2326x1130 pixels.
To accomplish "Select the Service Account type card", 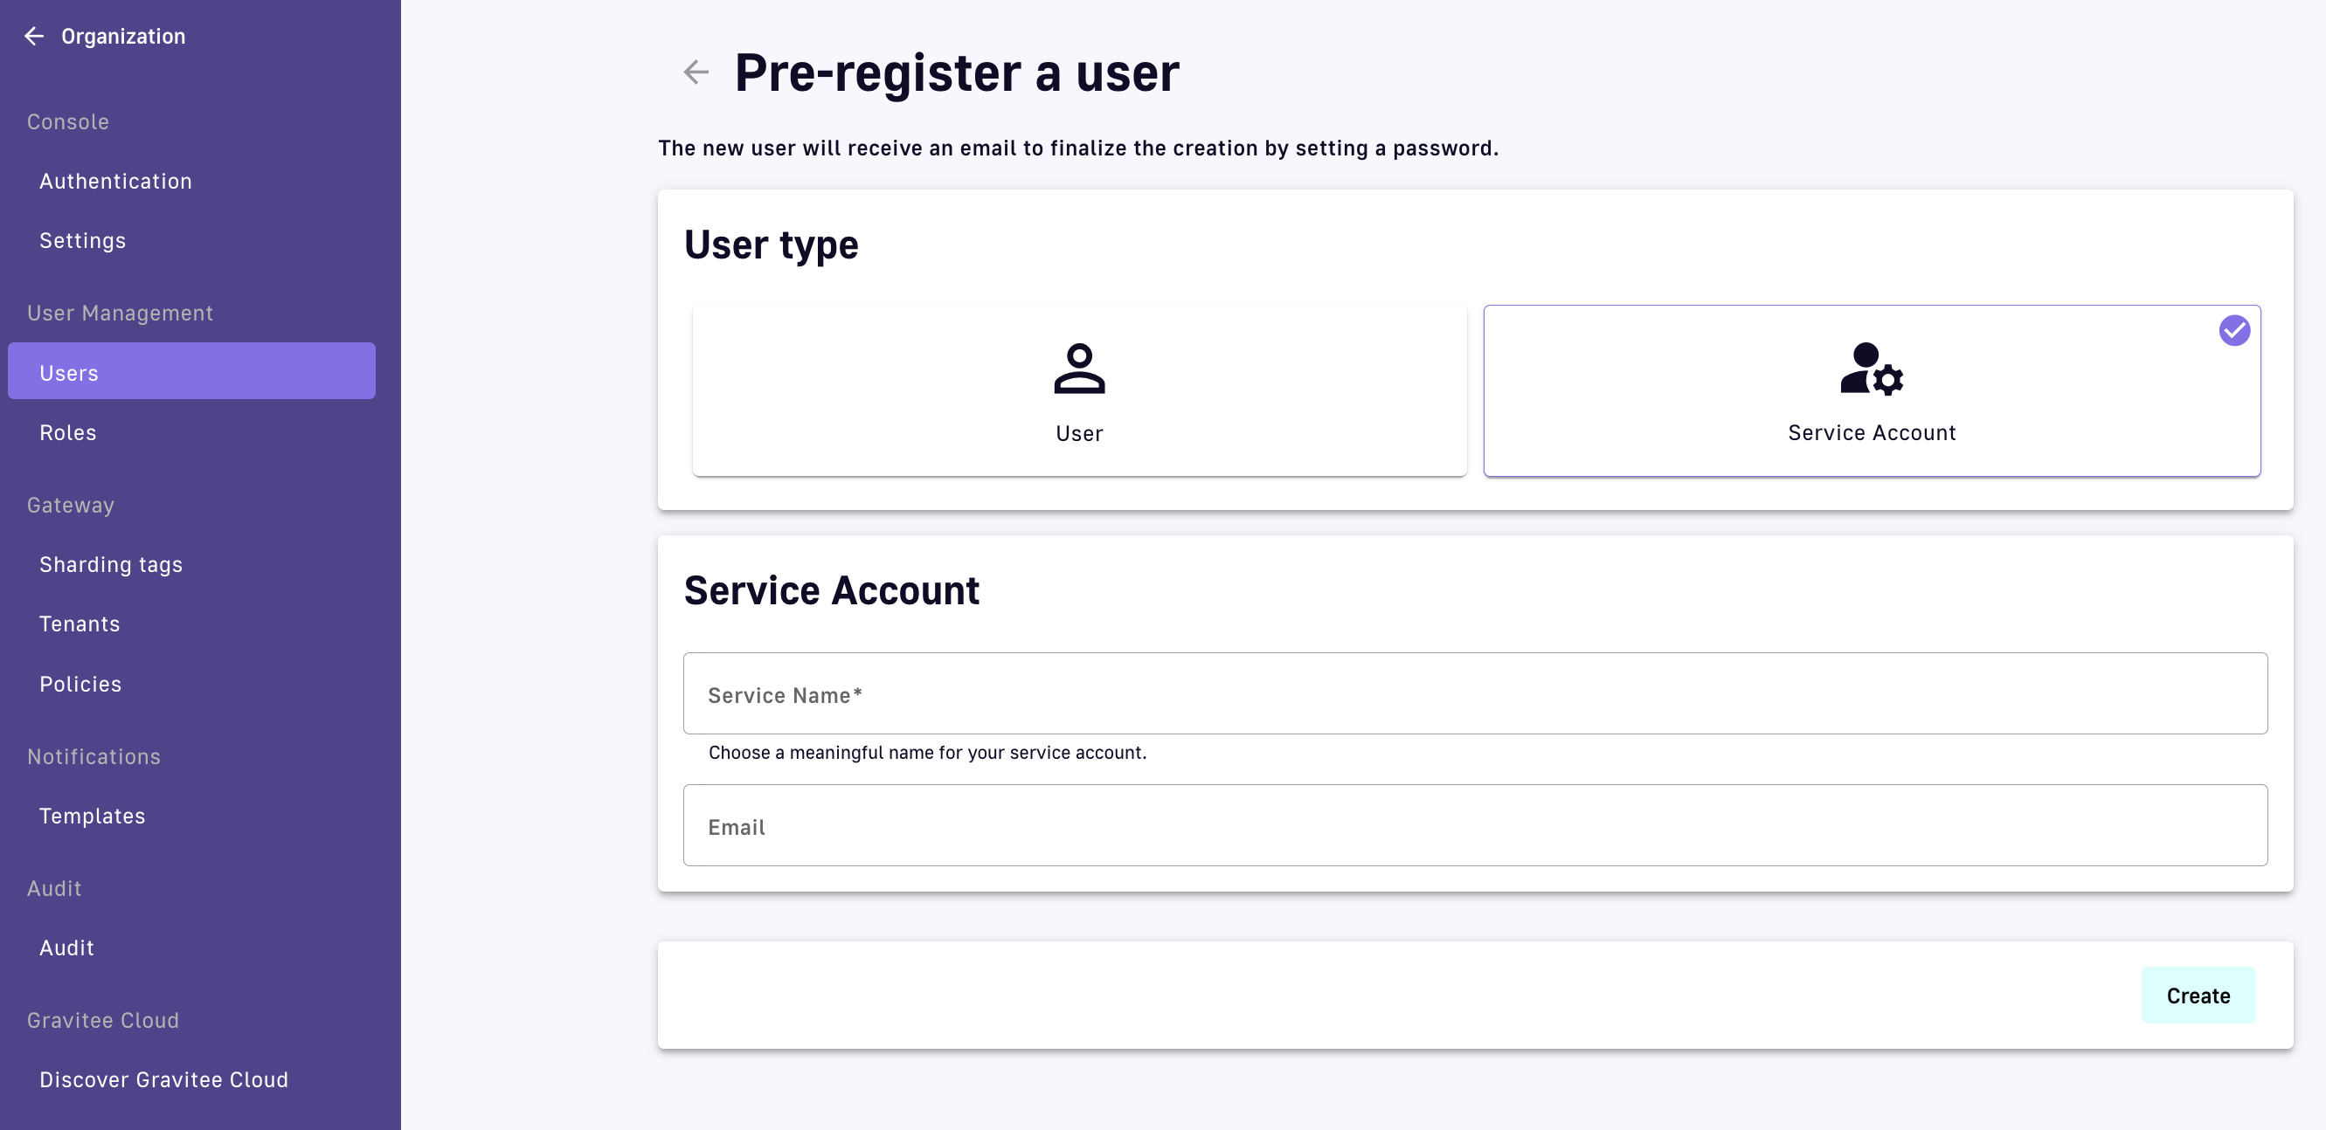I will (1871, 391).
